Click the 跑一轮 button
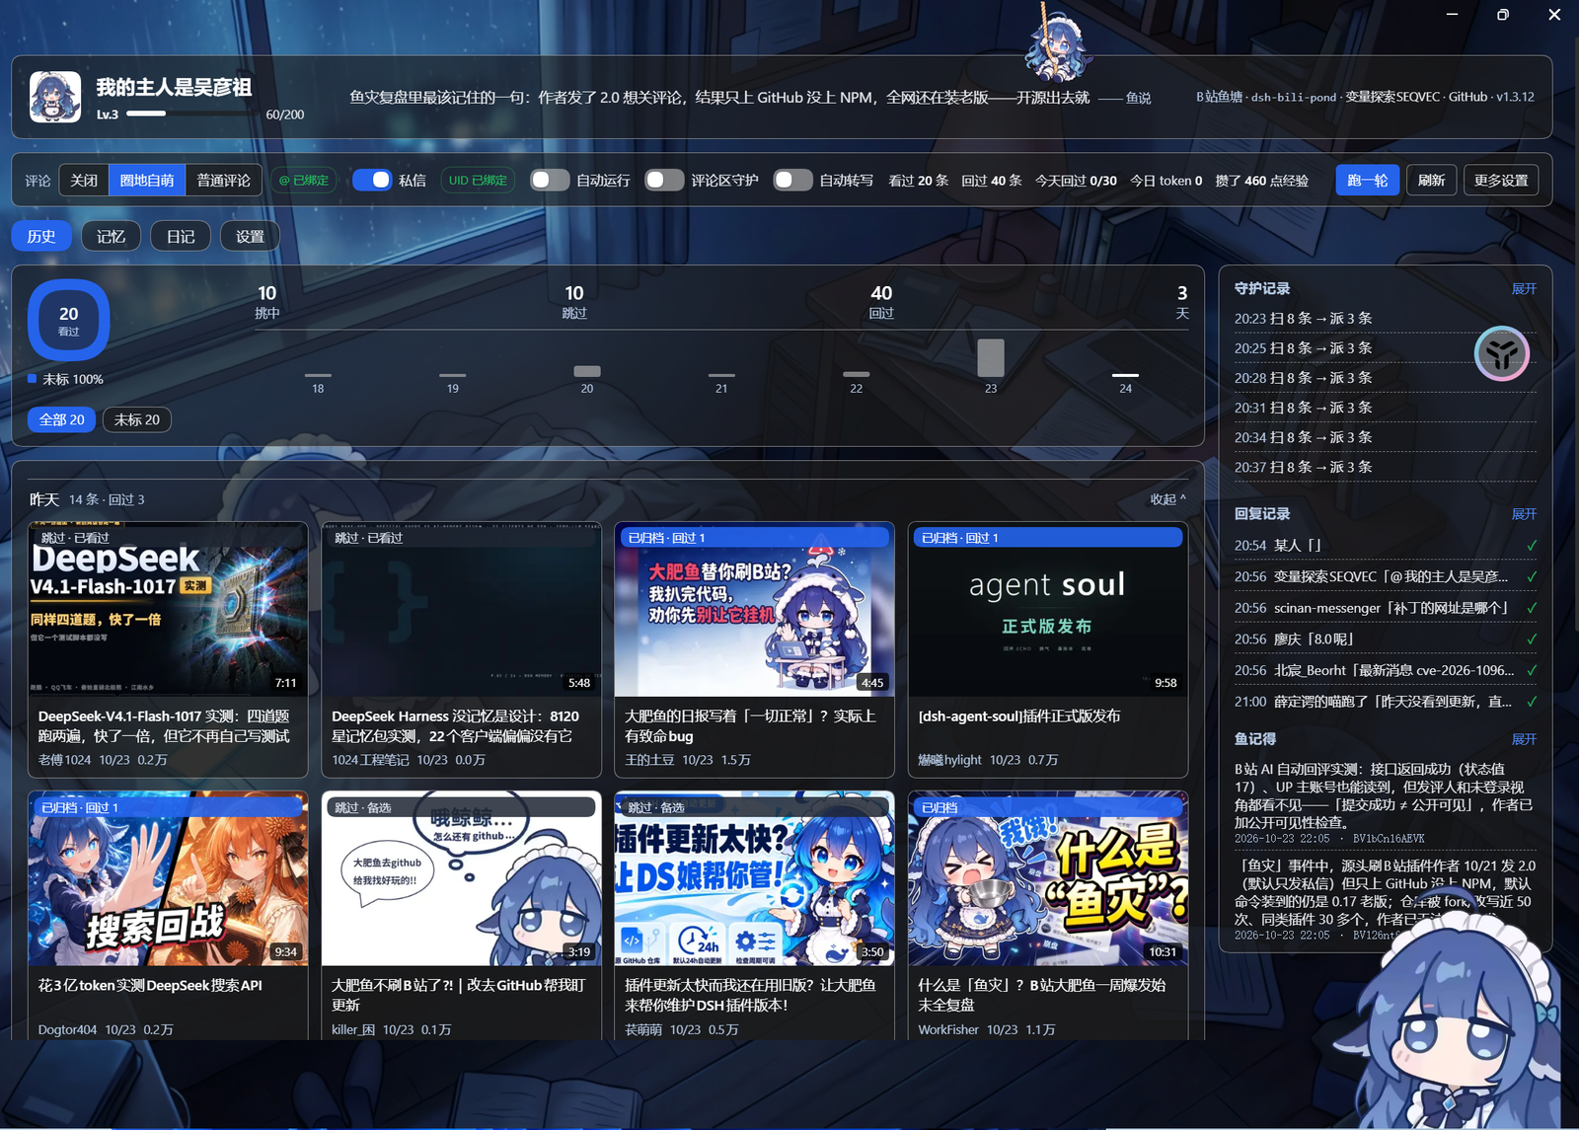This screenshot has height=1130, width=1579. pyautogui.click(x=1368, y=180)
